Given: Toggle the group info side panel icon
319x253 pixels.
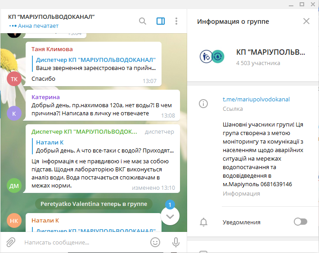Looking at the screenshot, I should tap(160, 21).
